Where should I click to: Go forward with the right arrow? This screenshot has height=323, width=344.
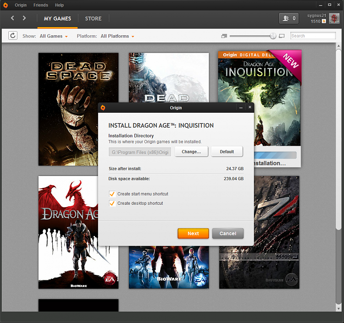pyautogui.click(x=24, y=18)
